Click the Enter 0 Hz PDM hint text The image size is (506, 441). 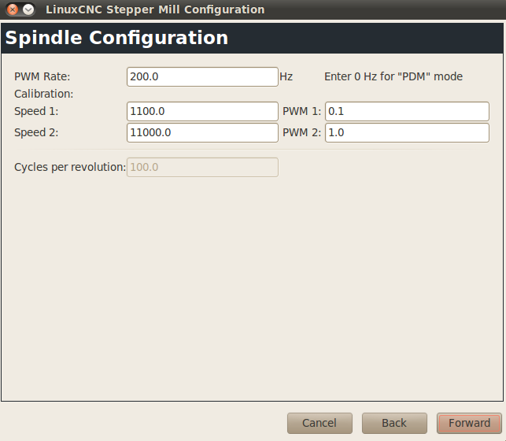click(x=393, y=77)
